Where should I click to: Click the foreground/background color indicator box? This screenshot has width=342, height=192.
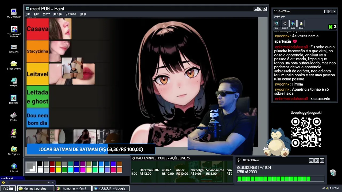(x=31, y=167)
